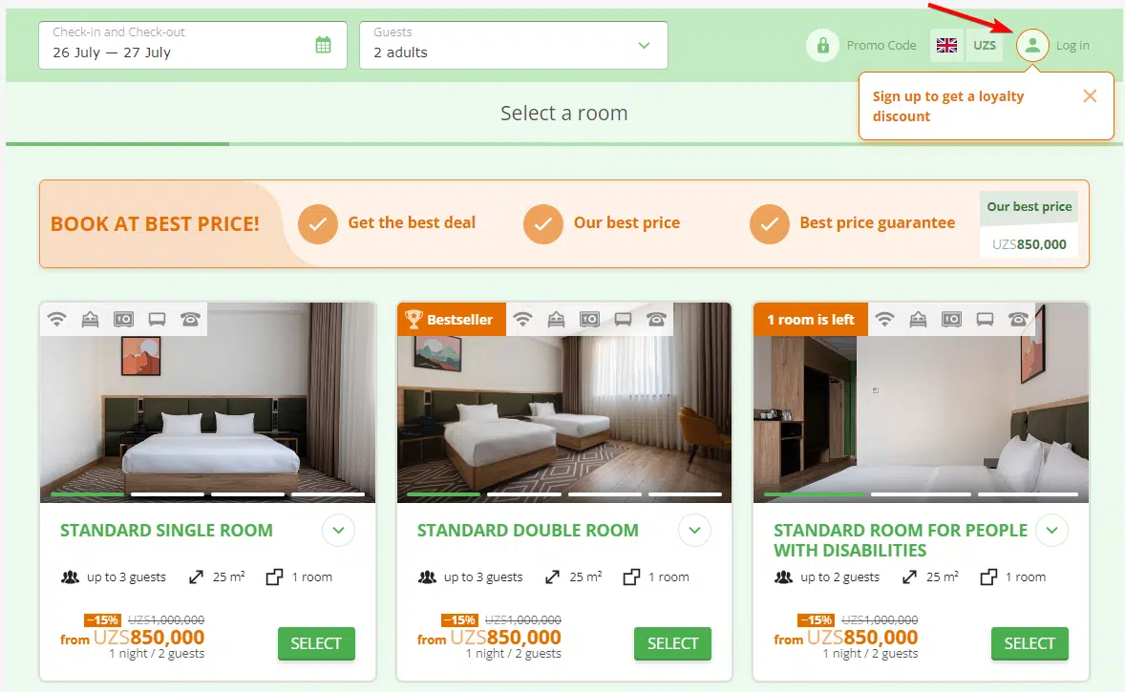Expand Standard Single Room details
Viewport: 1125px width, 692px height.
coord(338,531)
